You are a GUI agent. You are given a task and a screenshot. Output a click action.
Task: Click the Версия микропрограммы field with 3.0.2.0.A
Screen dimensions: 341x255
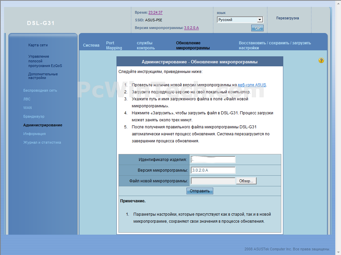tap(213, 170)
